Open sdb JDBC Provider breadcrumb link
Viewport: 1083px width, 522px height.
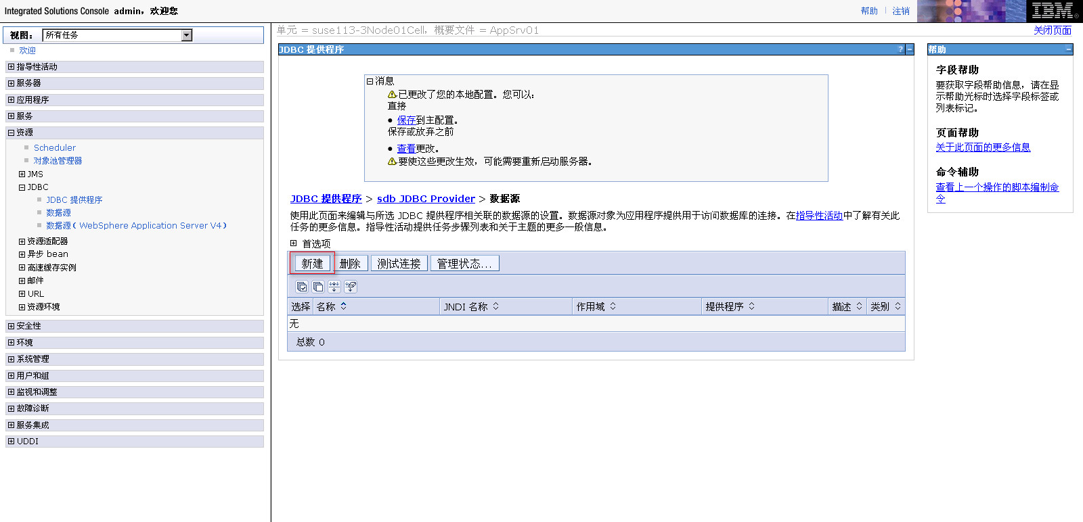tap(426, 199)
